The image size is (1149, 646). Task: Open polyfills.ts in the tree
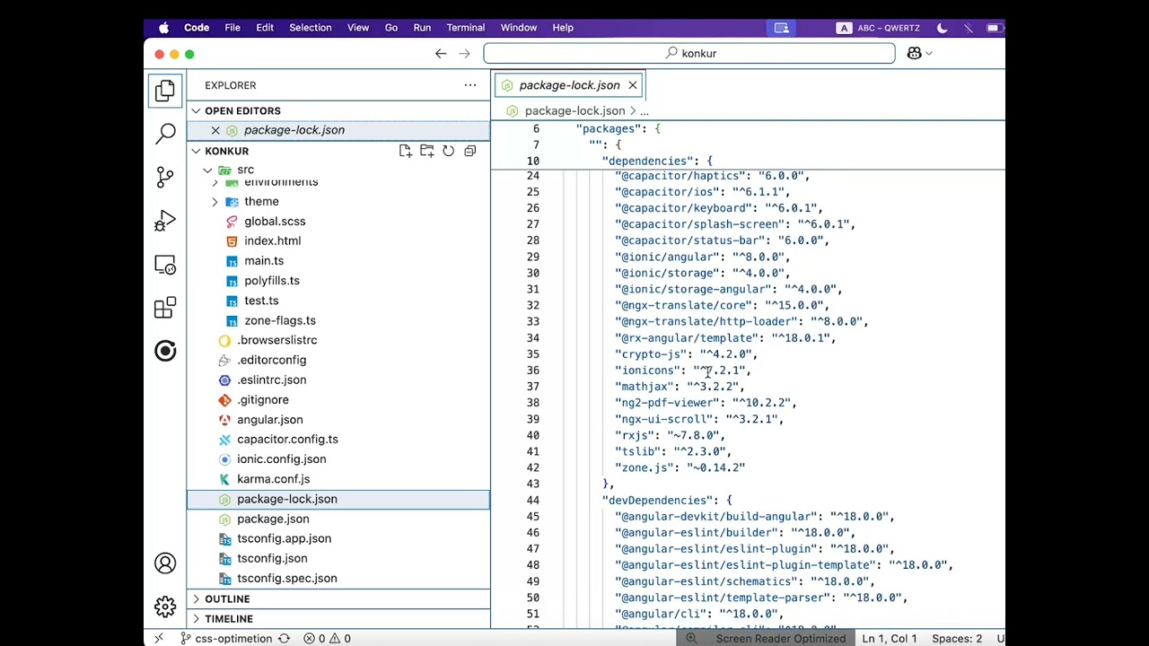coord(272,280)
